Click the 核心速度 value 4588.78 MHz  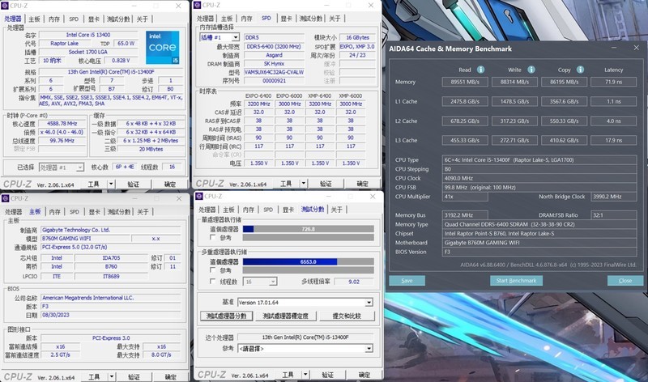point(62,124)
